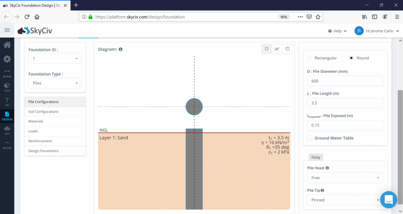Open the Pile Head fixity dropdown

(x=345, y=178)
